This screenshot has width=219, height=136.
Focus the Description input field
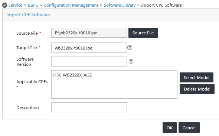(x=89, y=107)
